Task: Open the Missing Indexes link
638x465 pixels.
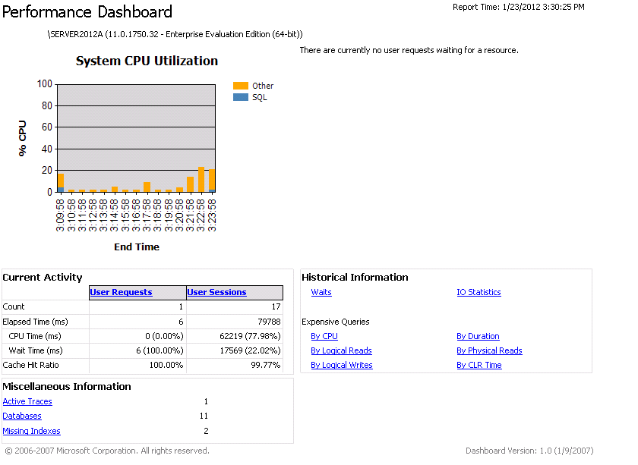Action: tap(31, 431)
